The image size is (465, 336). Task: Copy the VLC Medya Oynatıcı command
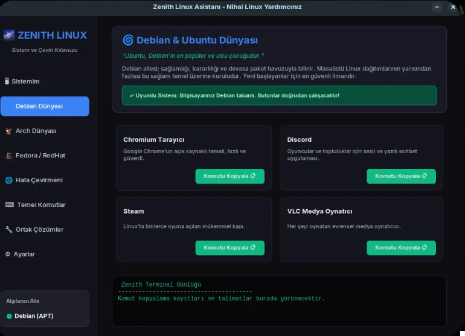(x=401, y=248)
